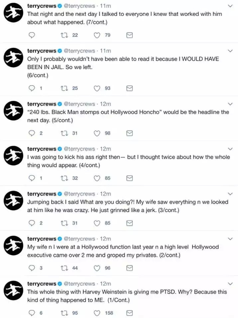The width and height of the screenshot is (238, 318).
Task: Open dropdown menu on 7/cont. tweet
Action: point(230,6)
